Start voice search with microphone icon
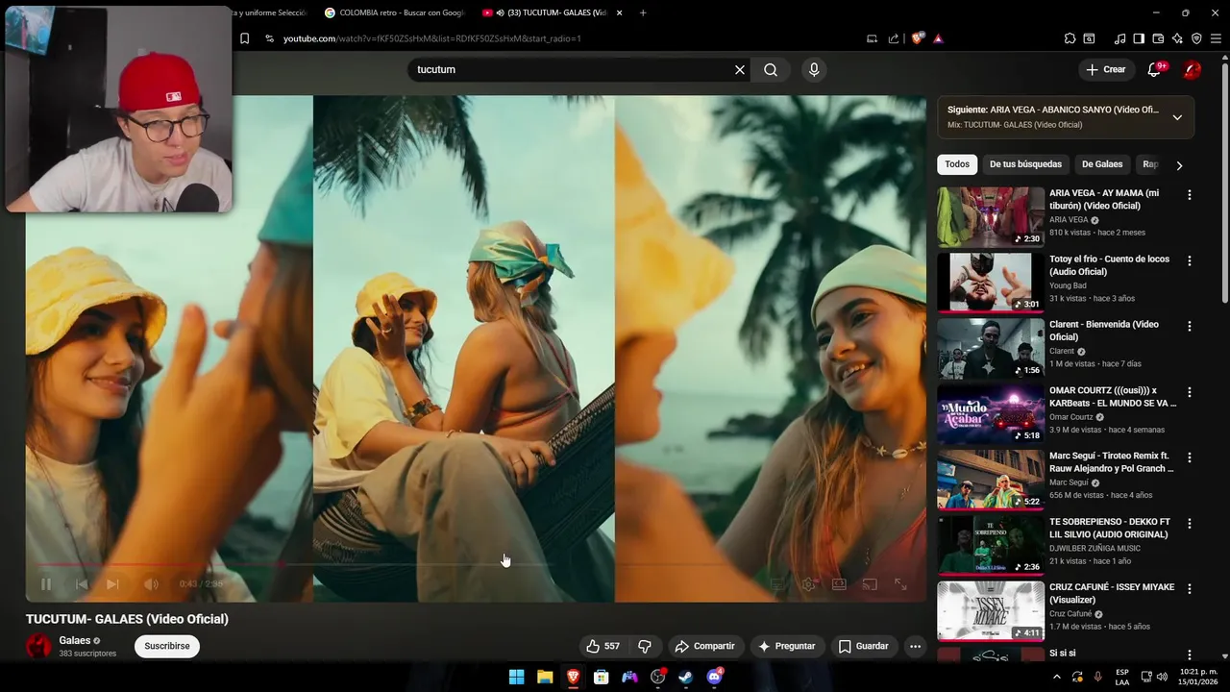 814,69
